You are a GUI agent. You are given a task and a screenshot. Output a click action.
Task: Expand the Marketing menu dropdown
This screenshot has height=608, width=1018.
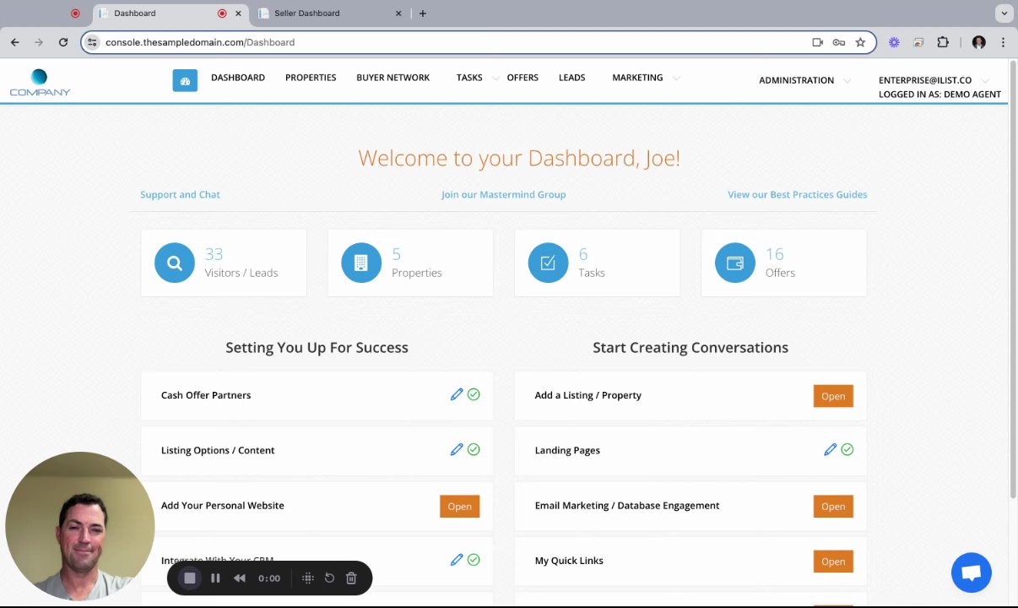pyautogui.click(x=675, y=78)
